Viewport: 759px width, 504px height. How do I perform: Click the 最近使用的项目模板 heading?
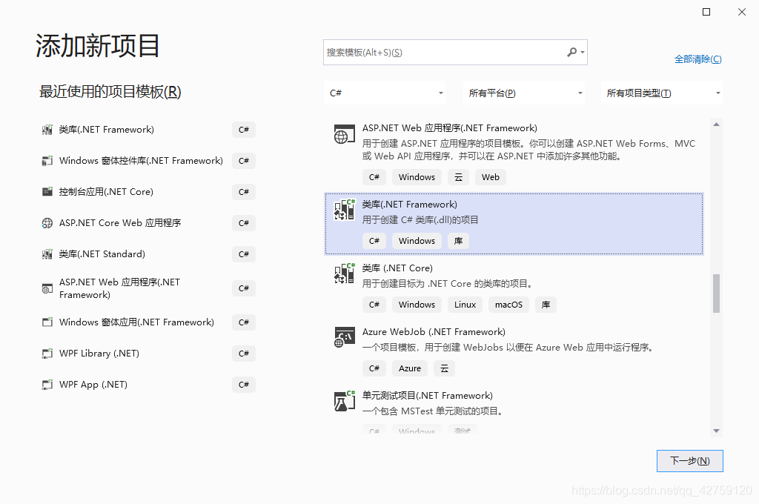pyautogui.click(x=110, y=91)
